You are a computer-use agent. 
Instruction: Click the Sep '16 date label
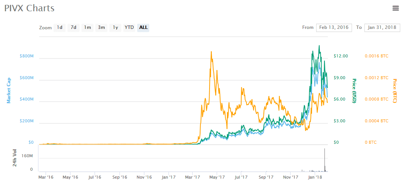(x=120, y=177)
